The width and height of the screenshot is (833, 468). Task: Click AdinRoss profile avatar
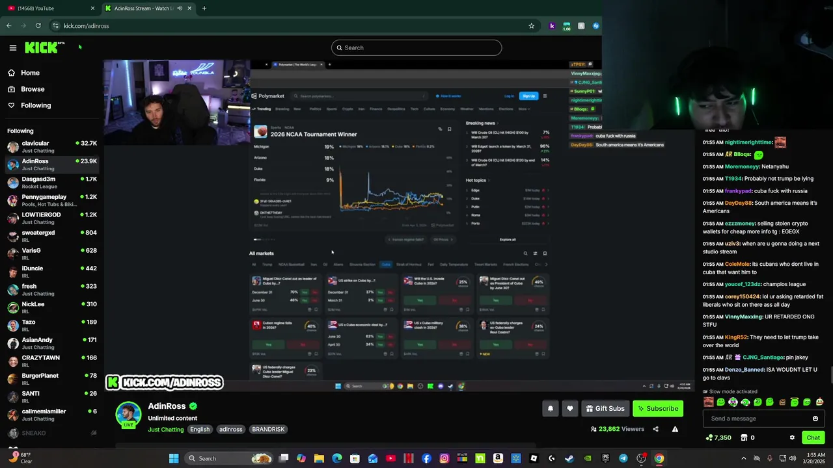[128, 415]
